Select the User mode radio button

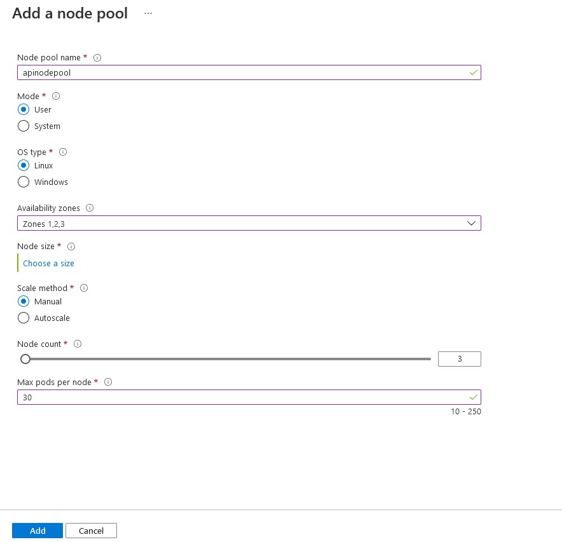[24, 109]
